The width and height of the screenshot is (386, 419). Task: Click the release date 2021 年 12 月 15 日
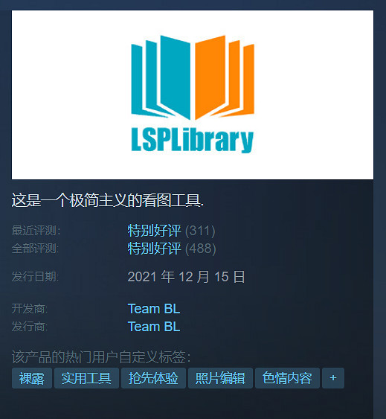(186, 277)
